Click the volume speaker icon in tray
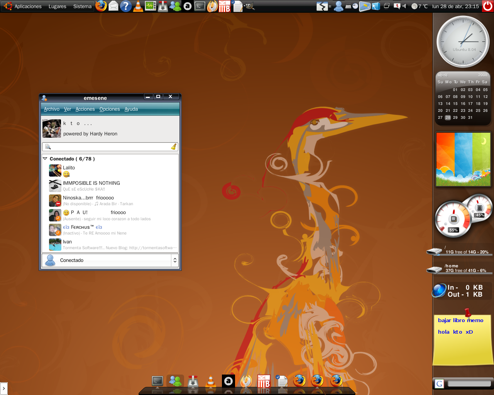The height and width of the screenshot is (395, 494). click(x=404, y=6)
